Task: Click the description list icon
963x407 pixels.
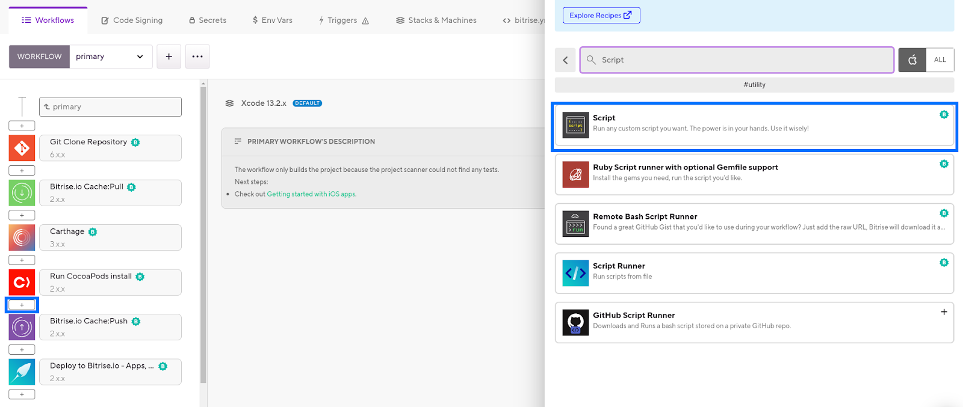Action: 238,141
